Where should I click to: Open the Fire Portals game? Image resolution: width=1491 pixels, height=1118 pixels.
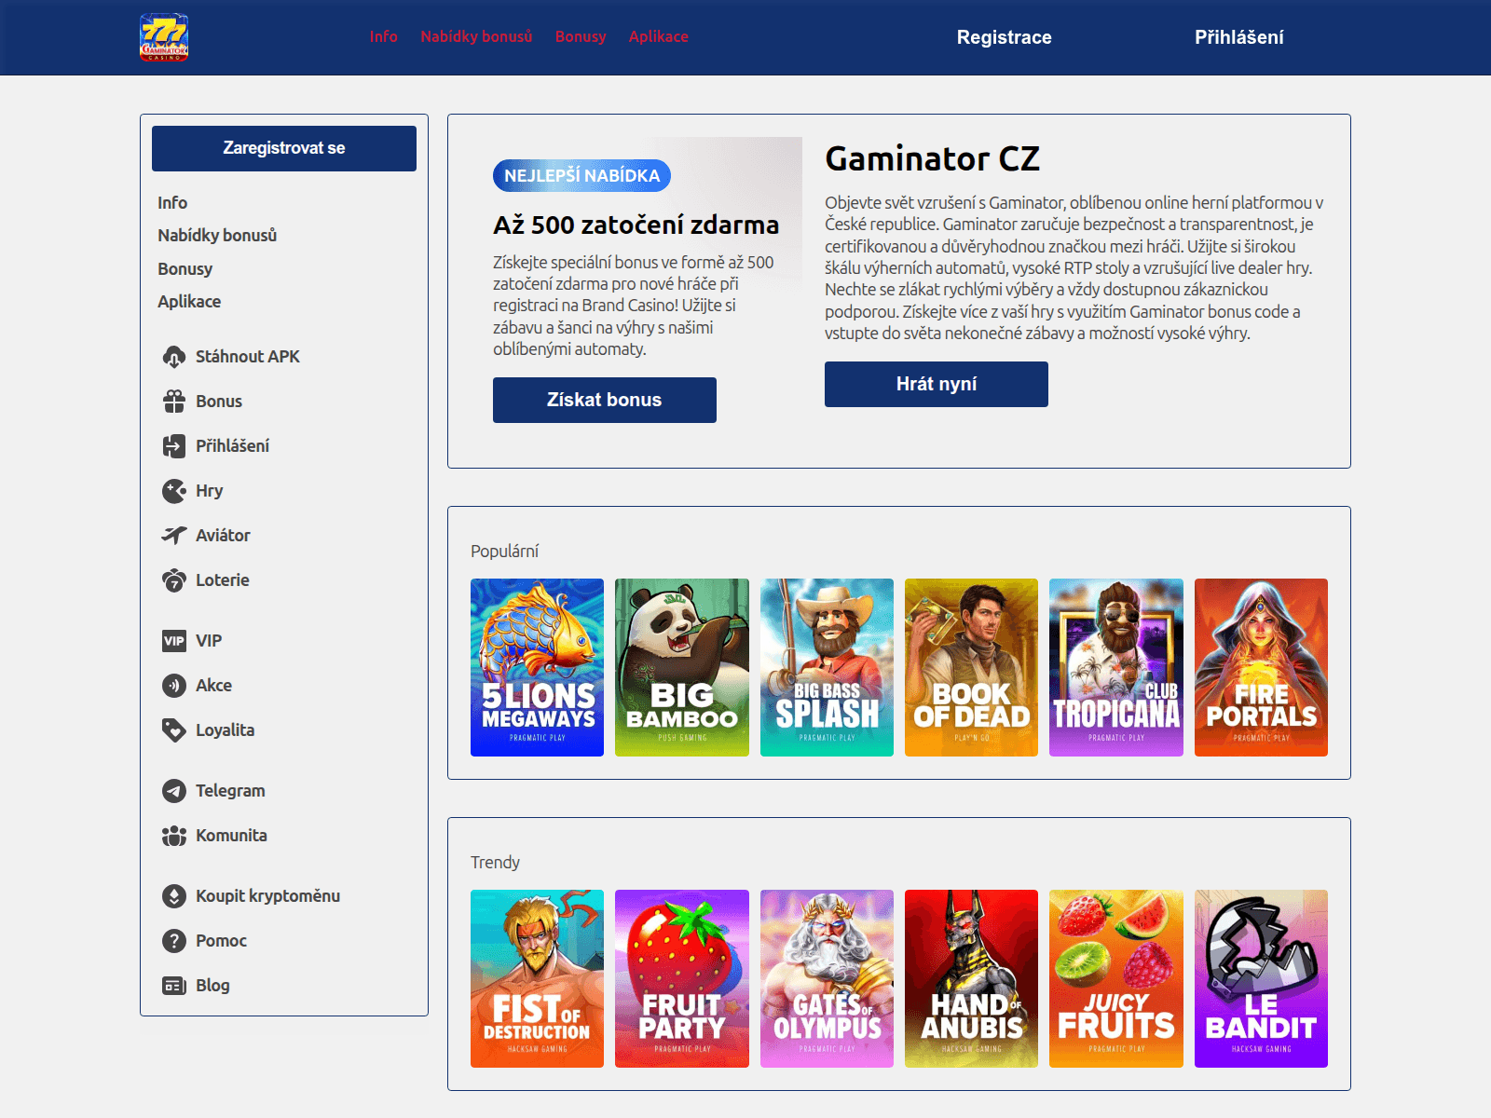1261,667
